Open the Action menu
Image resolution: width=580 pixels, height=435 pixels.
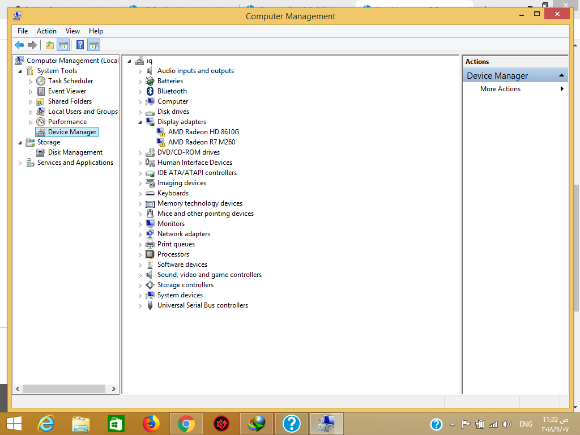(46, 31)
